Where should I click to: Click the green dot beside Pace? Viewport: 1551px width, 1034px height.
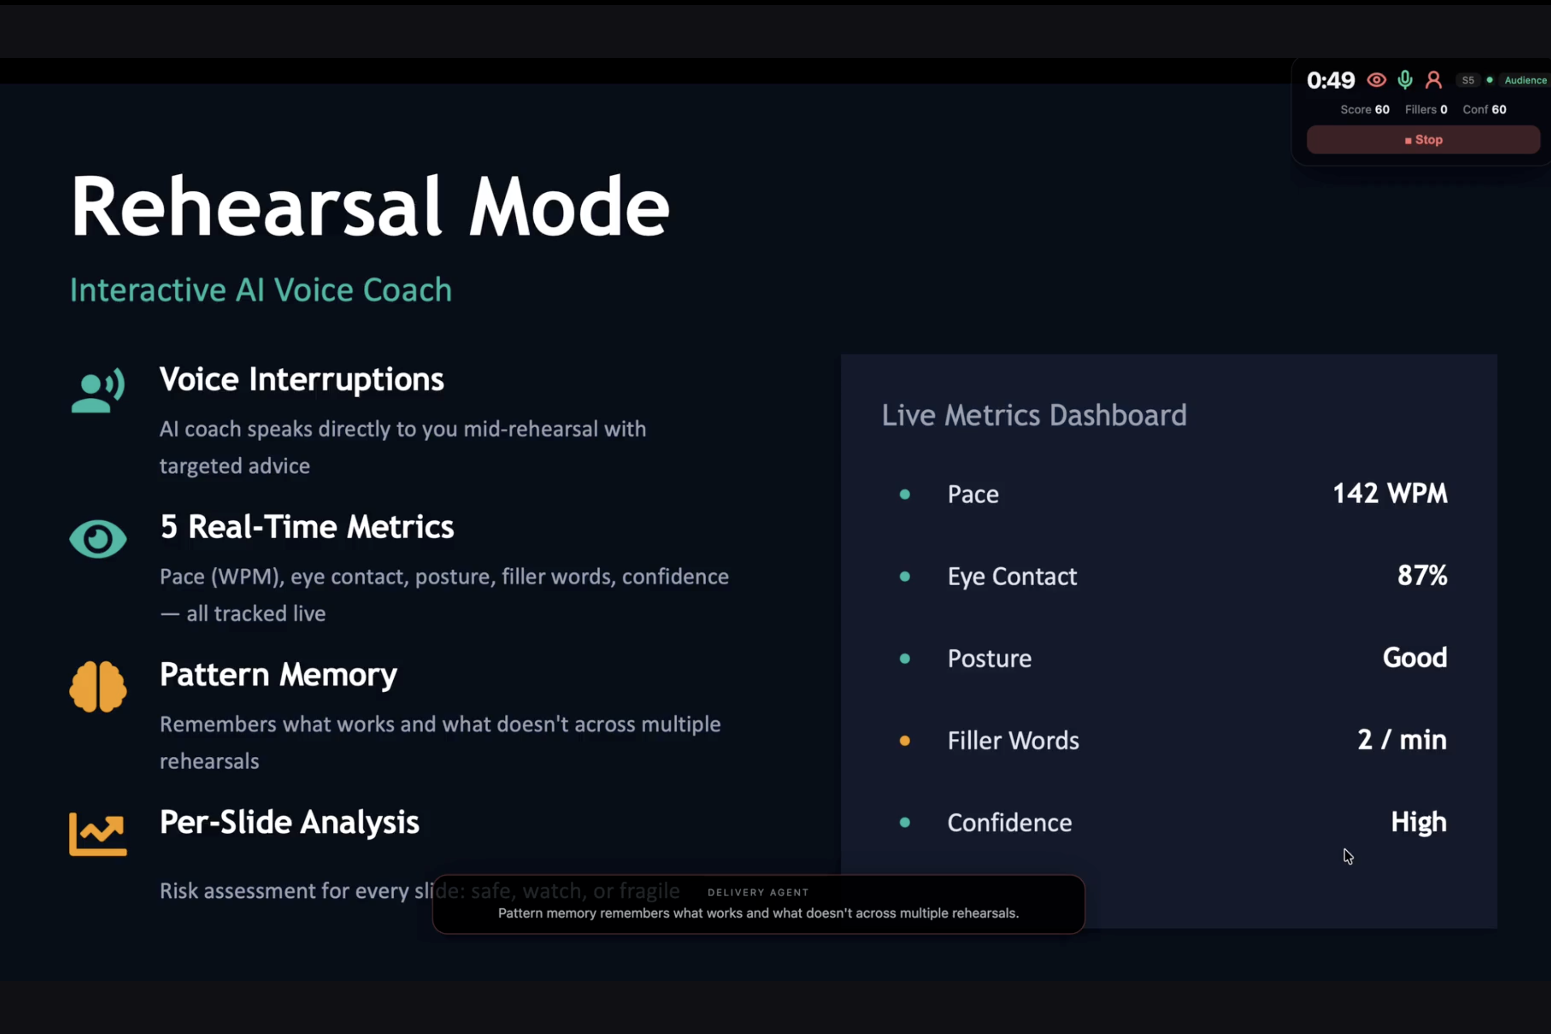pyautogui.click(x=905, y=495)
